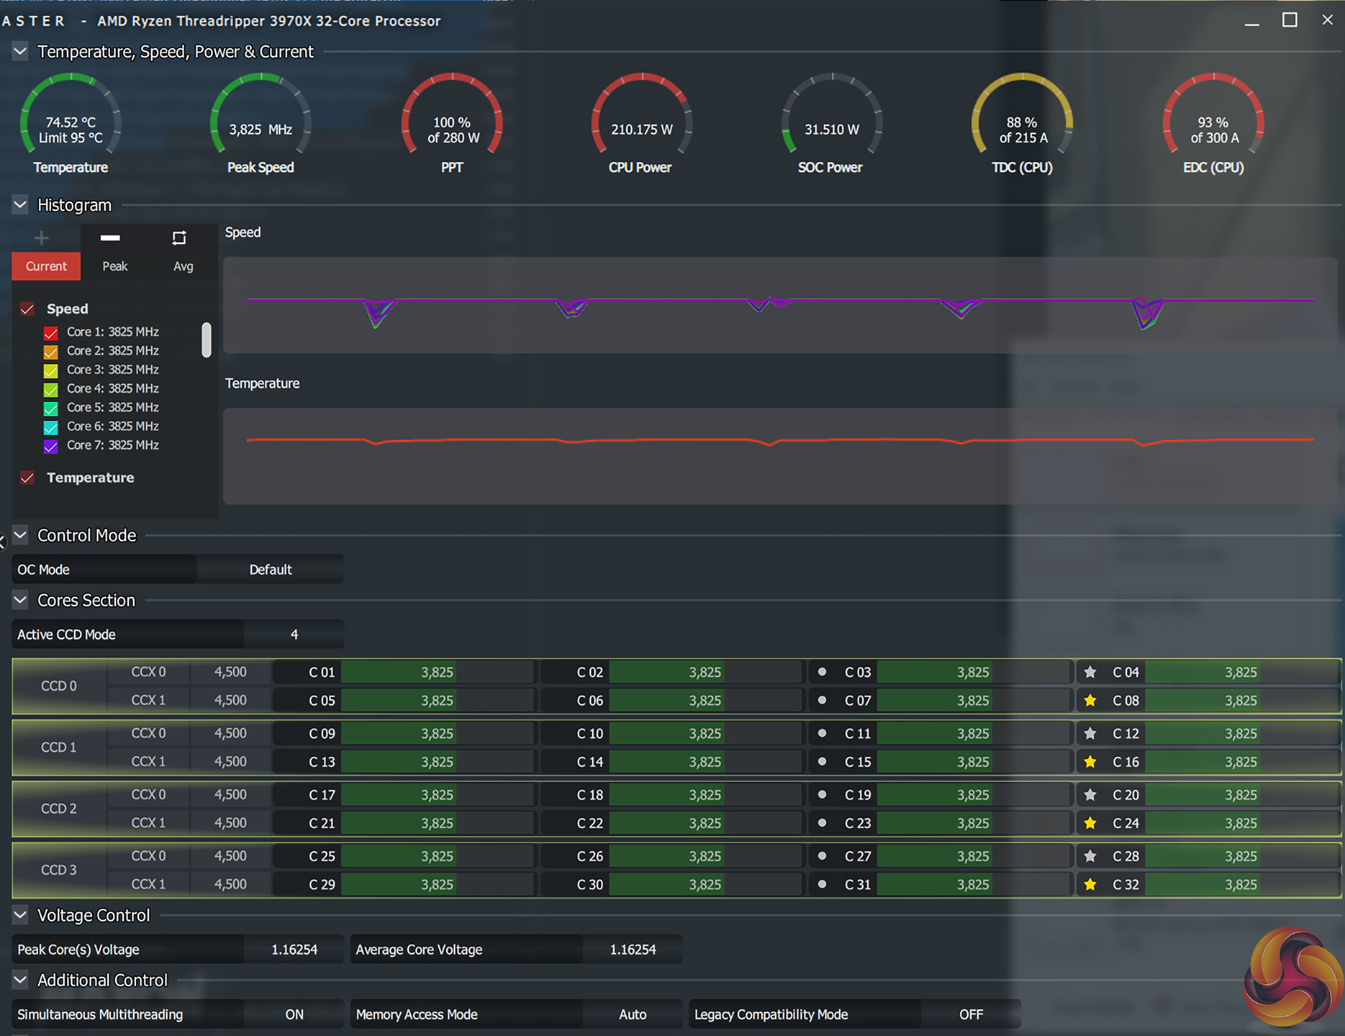Select the Current histogram tab
Screen dimensions: 1345x1036
(x=46, y=266)
